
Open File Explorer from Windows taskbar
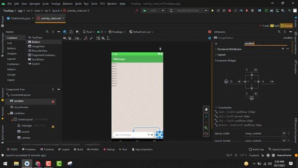click(x=16, y=163)
